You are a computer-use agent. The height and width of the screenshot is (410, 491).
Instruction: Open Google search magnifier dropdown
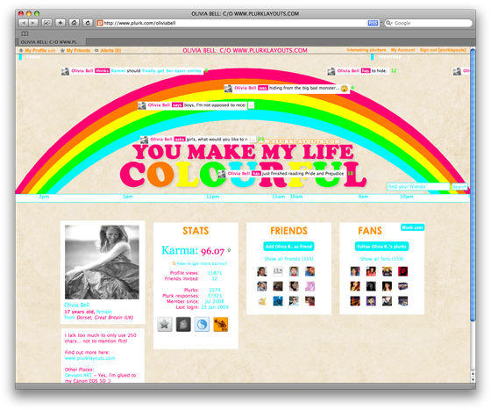click(389, 23)
